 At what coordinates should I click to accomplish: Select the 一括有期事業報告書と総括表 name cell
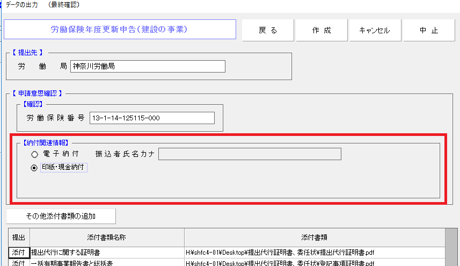pos(107,263)
